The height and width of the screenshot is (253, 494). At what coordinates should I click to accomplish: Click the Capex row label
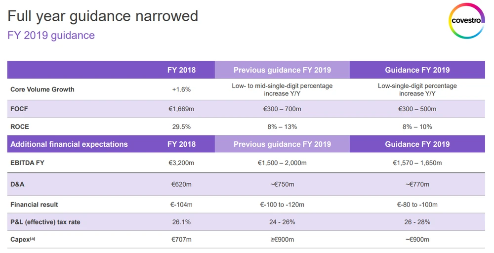pyautogui.click(x=23, y=240)
